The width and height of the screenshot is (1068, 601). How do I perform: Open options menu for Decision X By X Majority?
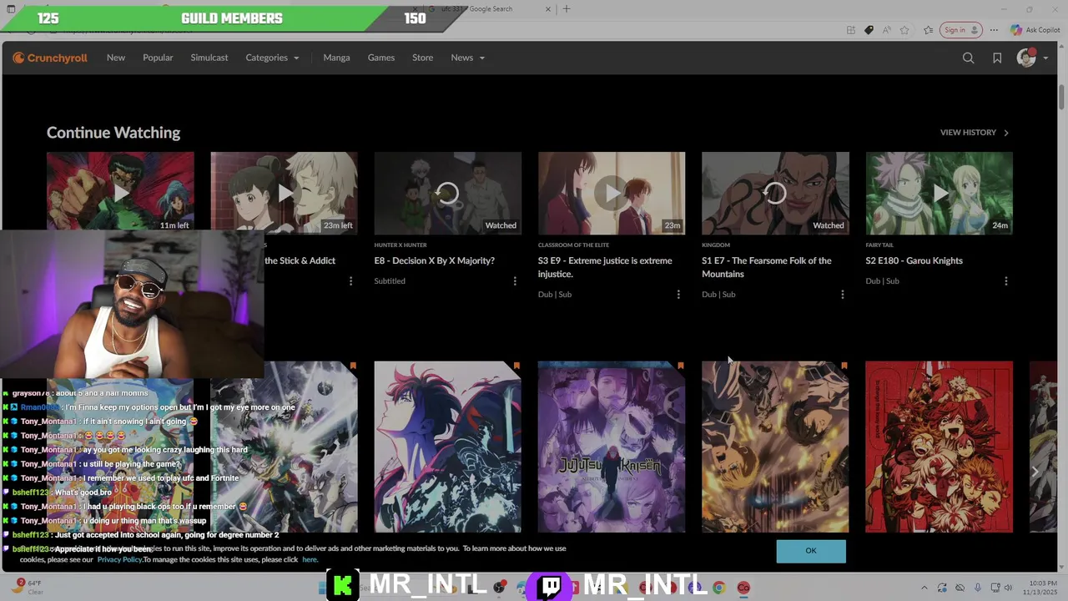[514, 281]
